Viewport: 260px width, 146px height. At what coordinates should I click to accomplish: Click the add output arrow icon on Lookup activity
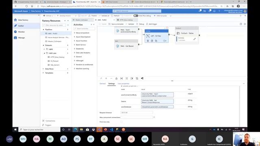point(165,41)
